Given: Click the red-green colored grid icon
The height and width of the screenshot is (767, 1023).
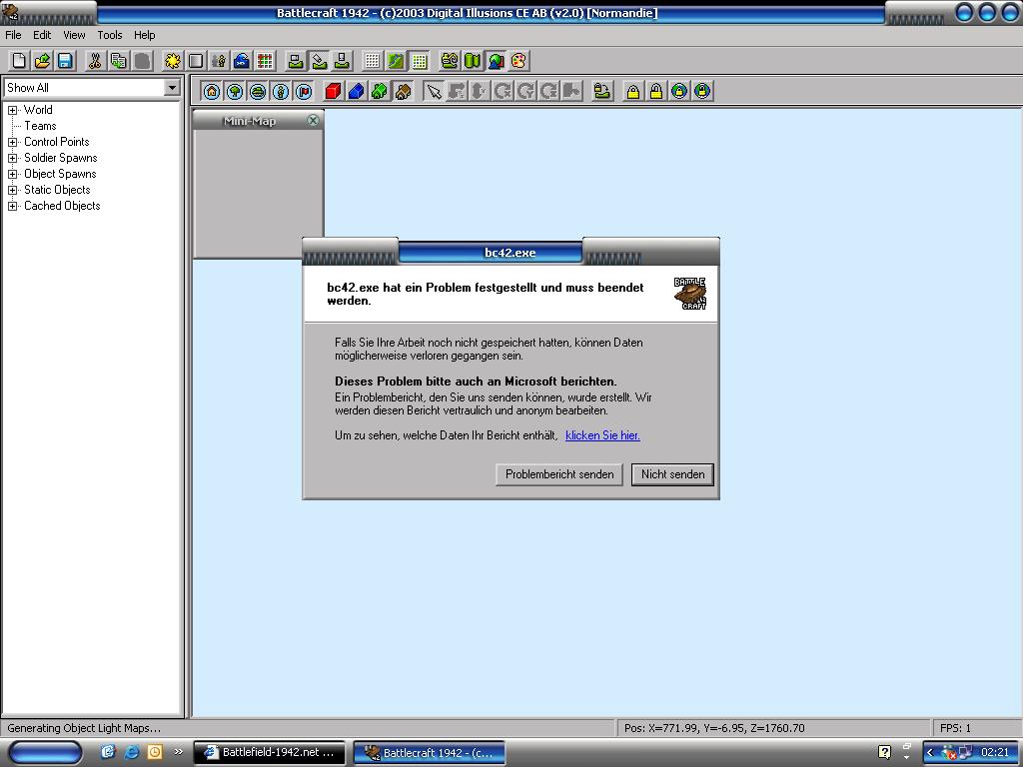Looking at the screenshot, I should tap(265, 61).
